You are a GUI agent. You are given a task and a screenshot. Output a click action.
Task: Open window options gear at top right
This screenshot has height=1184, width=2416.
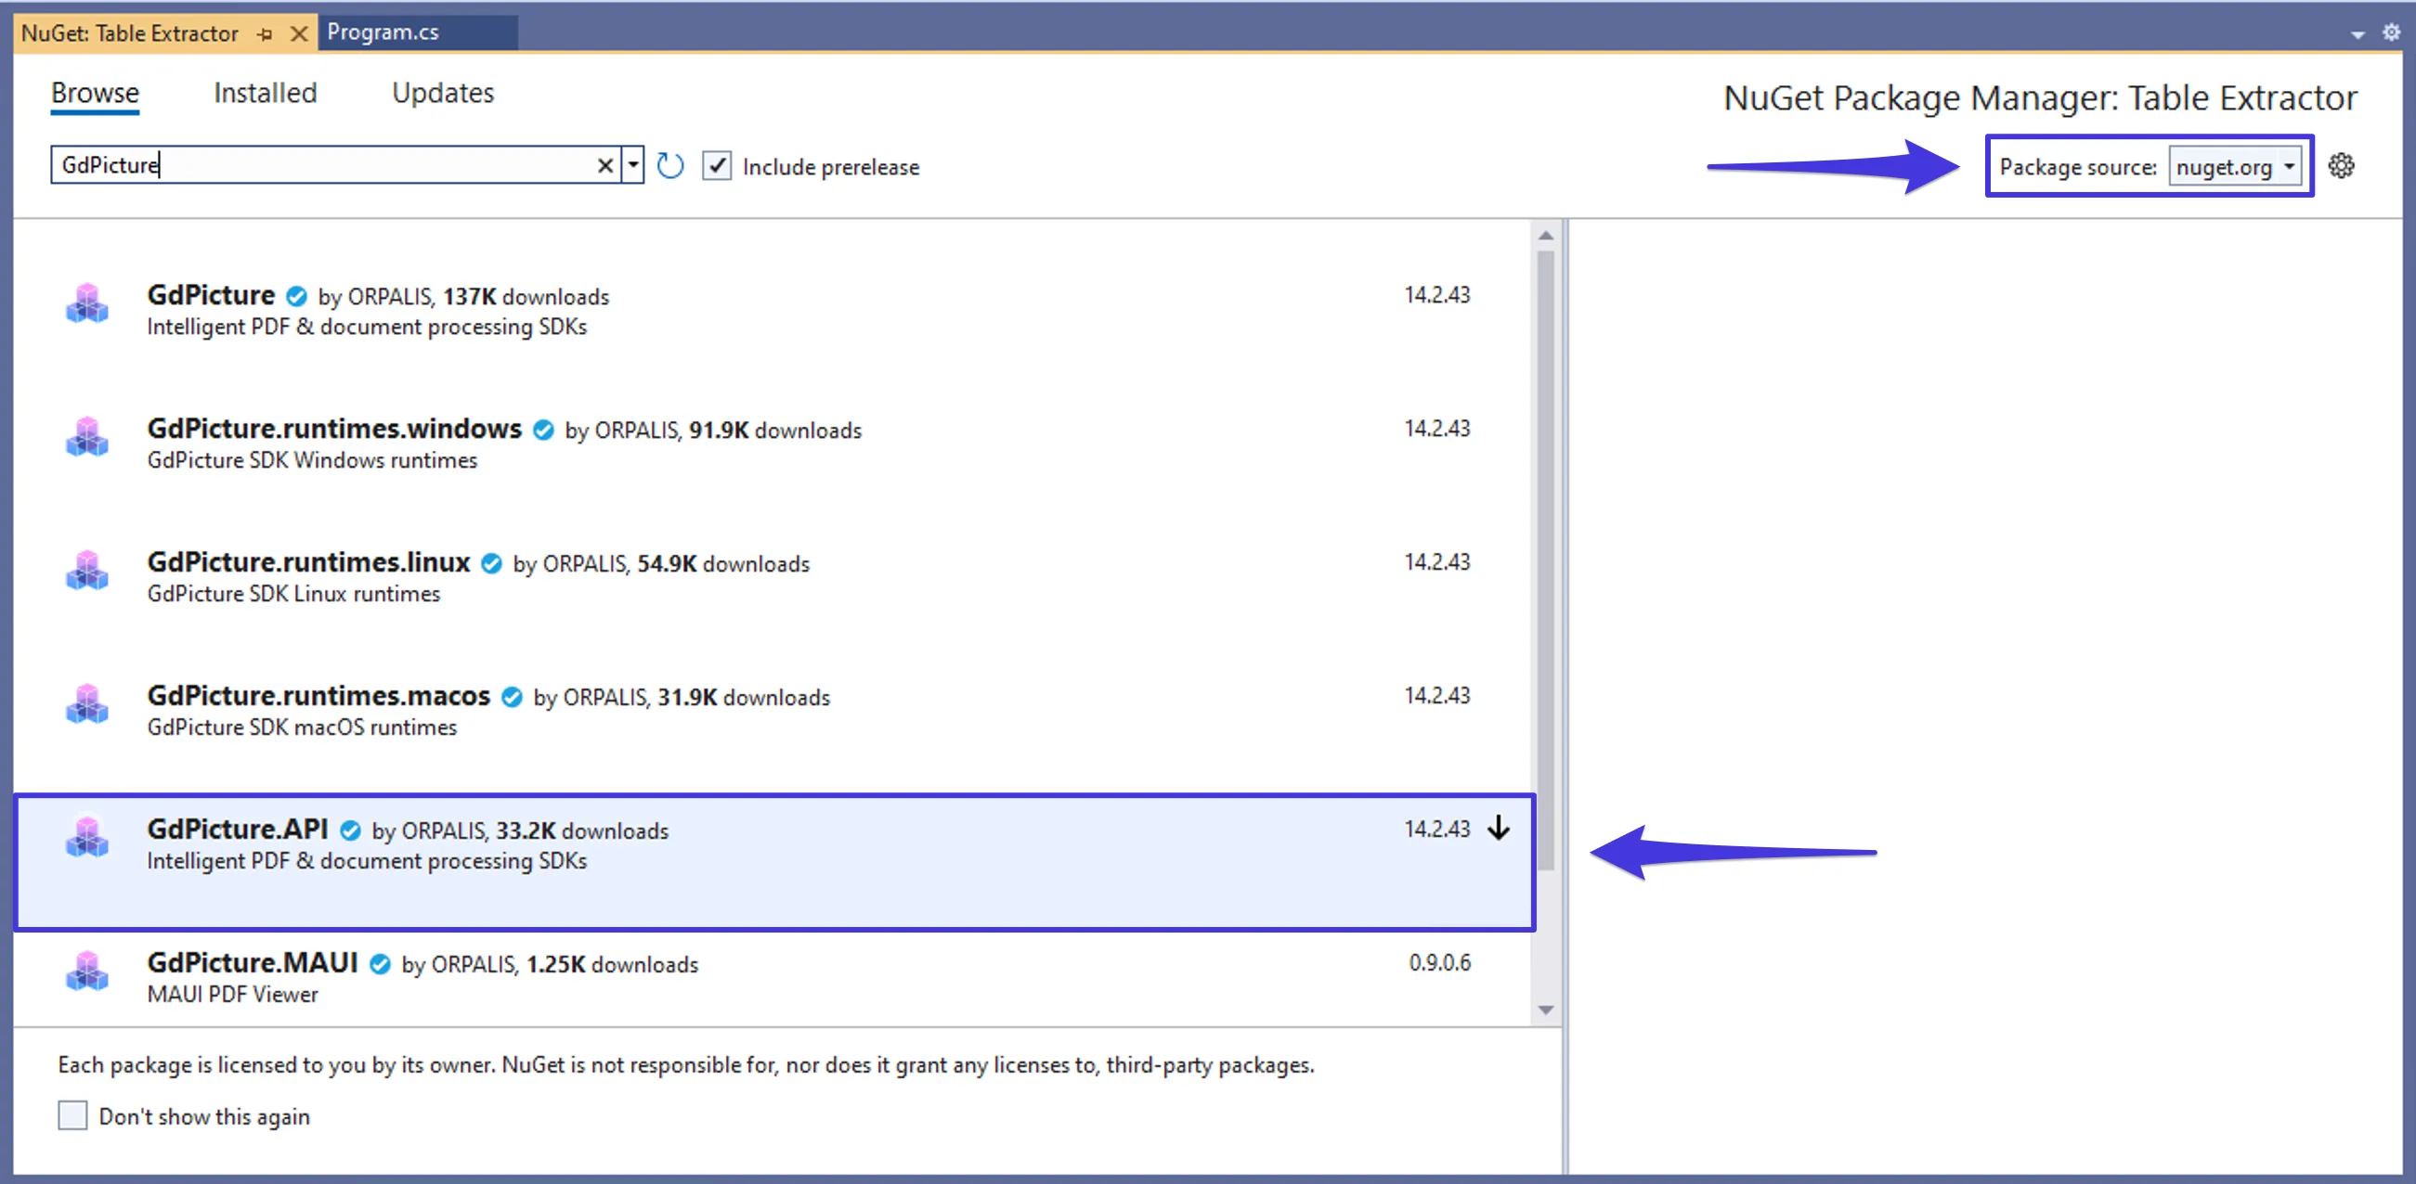pos(2391,32)
